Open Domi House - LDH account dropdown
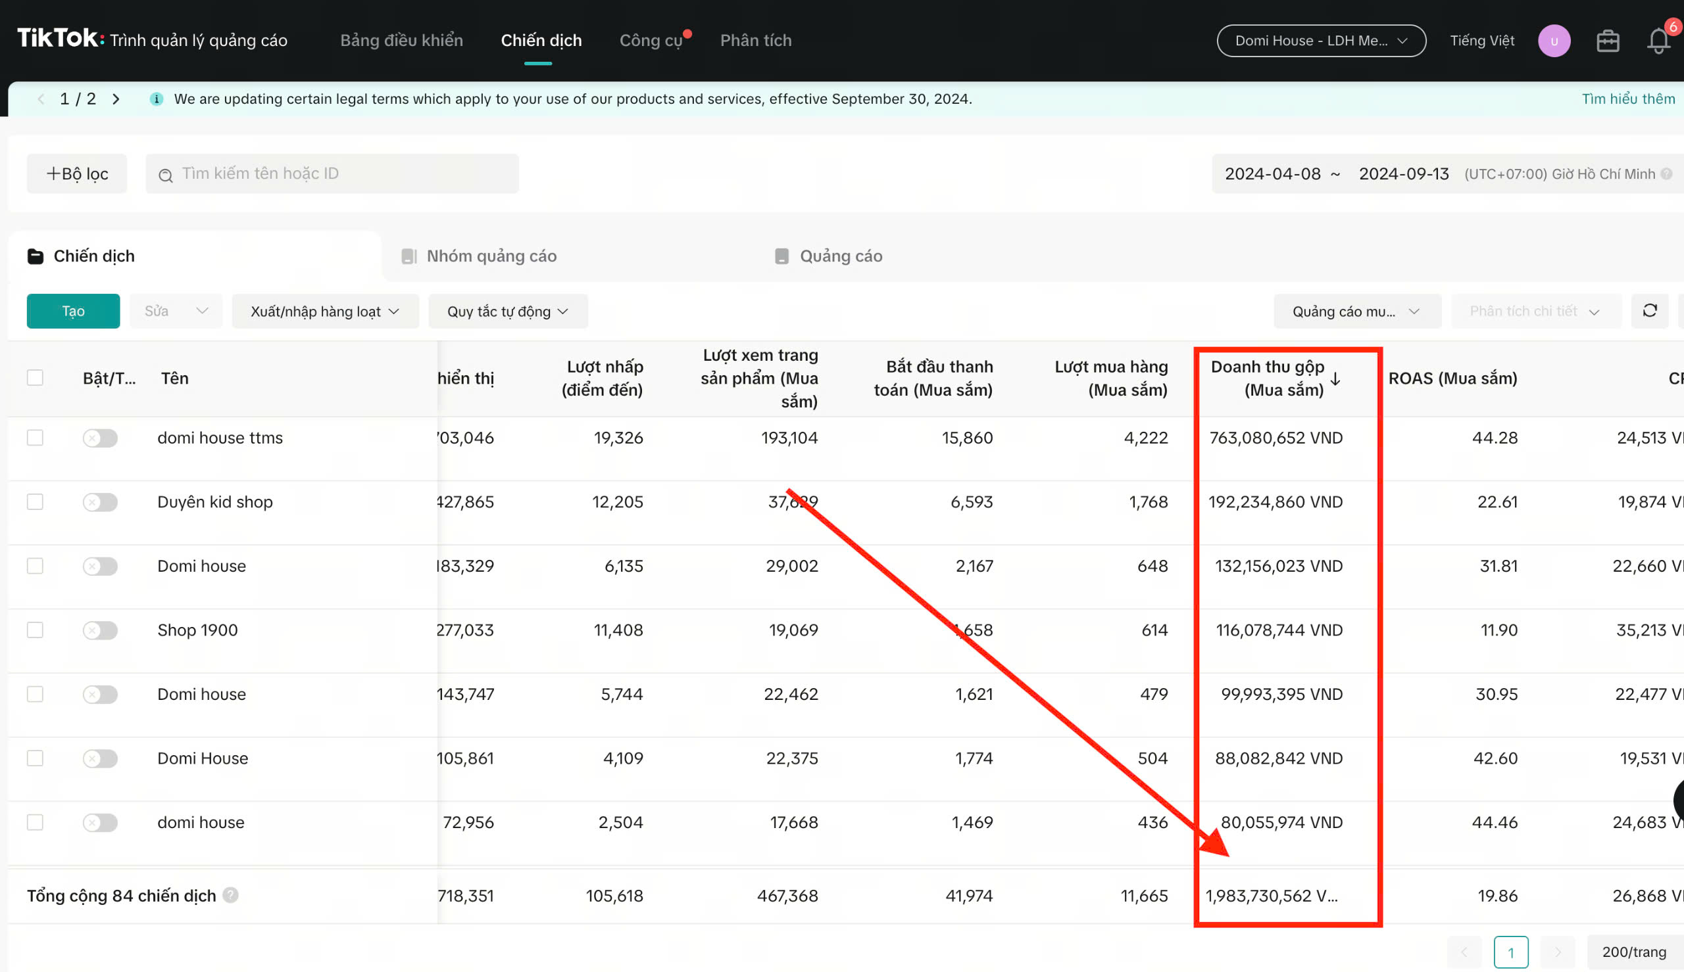Image resolution: width=1684 pixels, height=972 pixels. point(1321,41)
